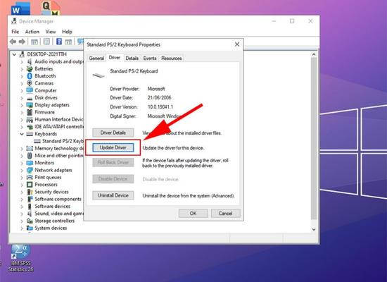Click the Audio inputs and outputs icon

[x=30, y=61]
